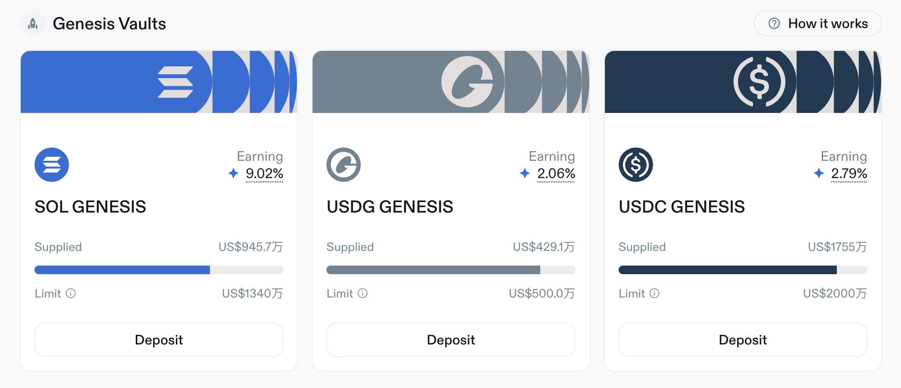Click the USDC vault supply progress bar
Screen dimensions: 901x388
tap(742, 270)
